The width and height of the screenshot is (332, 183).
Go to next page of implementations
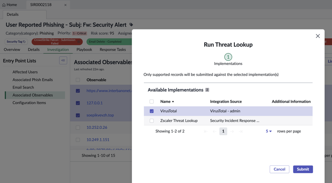[x=232, y=131]
